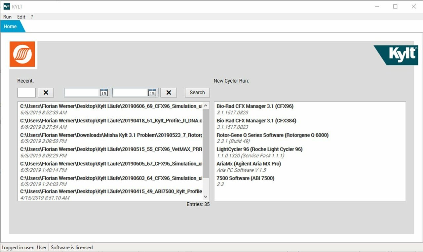Click the Aria PC Software V 1.5 version text
The width and height of the screenshot is (423, 252).
click(x=241, y=170)
